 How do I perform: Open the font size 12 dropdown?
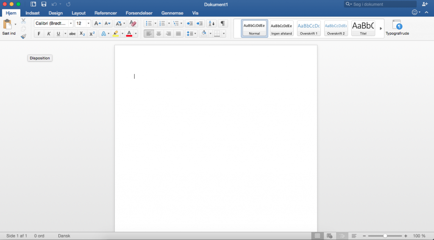coord(88,24)
